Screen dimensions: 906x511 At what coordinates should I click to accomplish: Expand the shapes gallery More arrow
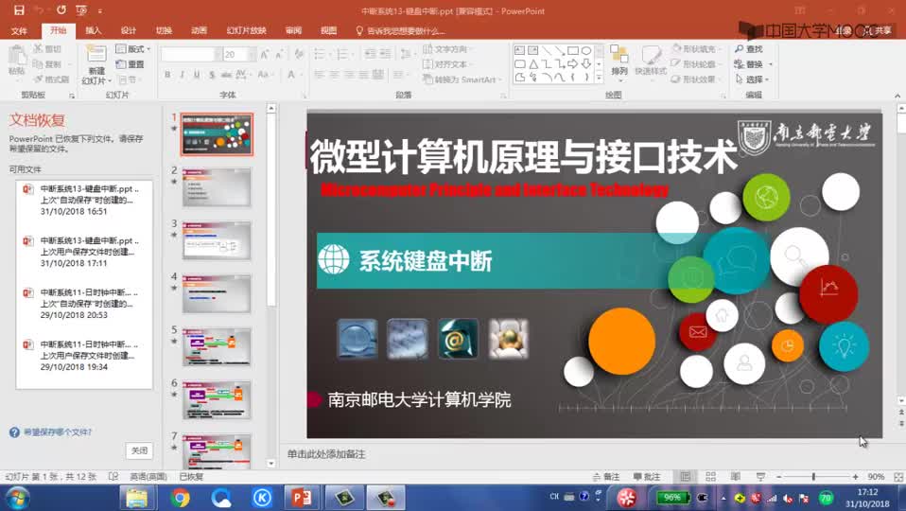600,78
